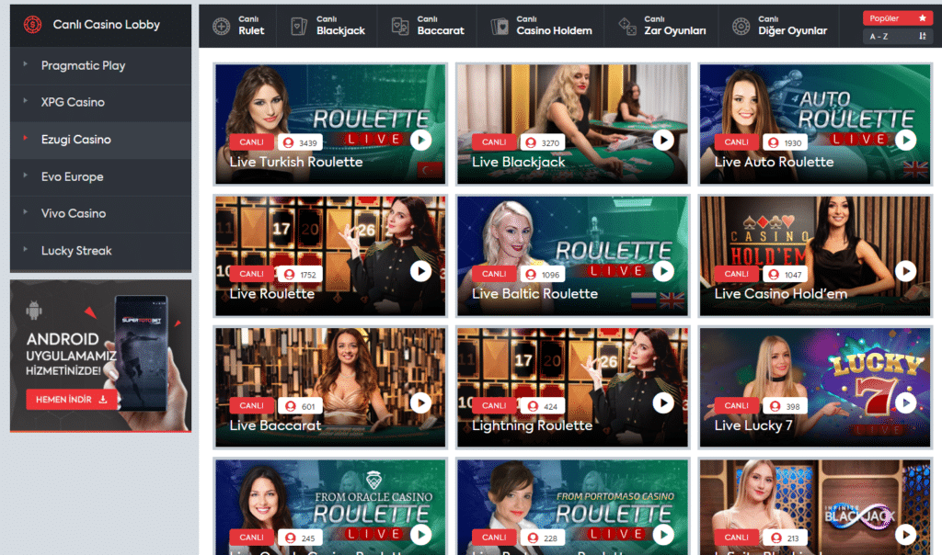Open the Live Lucky 7 game thumbnail
942x555 pixels.
(815, 387)
